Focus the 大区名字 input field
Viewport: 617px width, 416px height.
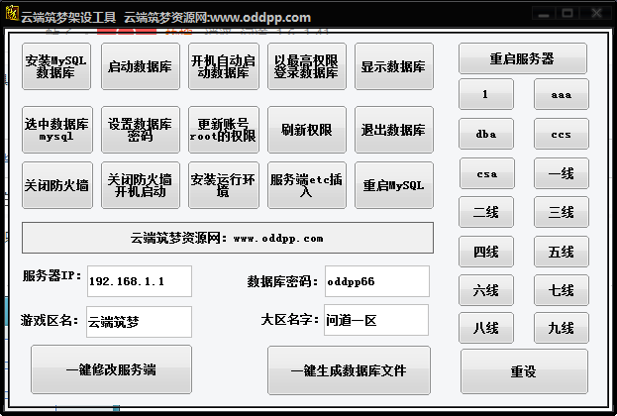[x=376, y=320]
